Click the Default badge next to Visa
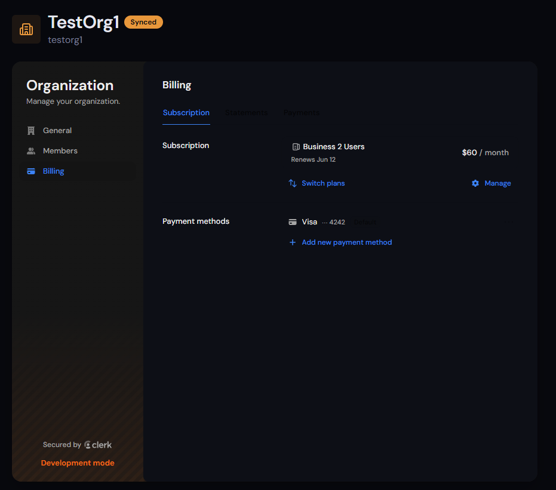The height and width of the screenshot is (490, 556). pyautogui.click(x=365, y=222)
